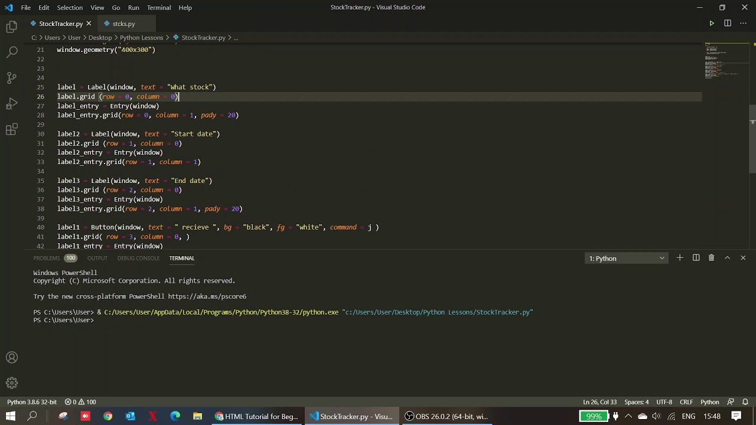Viewport: 756px width, 425px height.
Task: Open the Explorer view in activity bar
Action: pyautogui.click(x=12, y=27)
